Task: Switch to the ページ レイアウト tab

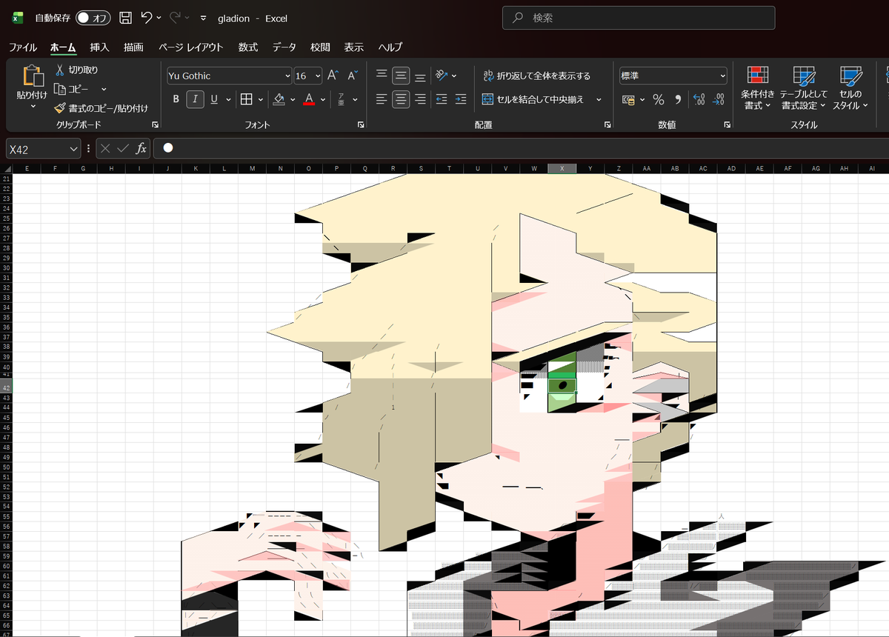Action: [x=191, y=47]
